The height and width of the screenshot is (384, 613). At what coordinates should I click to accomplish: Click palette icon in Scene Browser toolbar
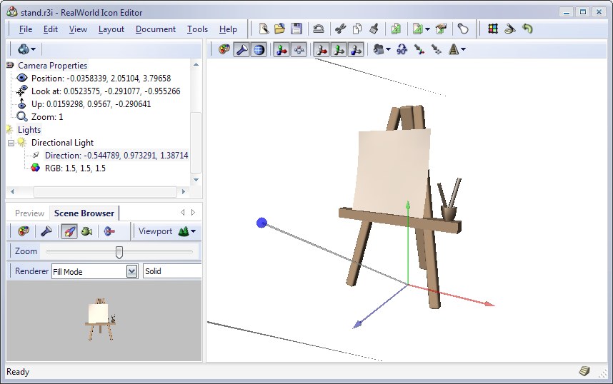pos(24,231)
